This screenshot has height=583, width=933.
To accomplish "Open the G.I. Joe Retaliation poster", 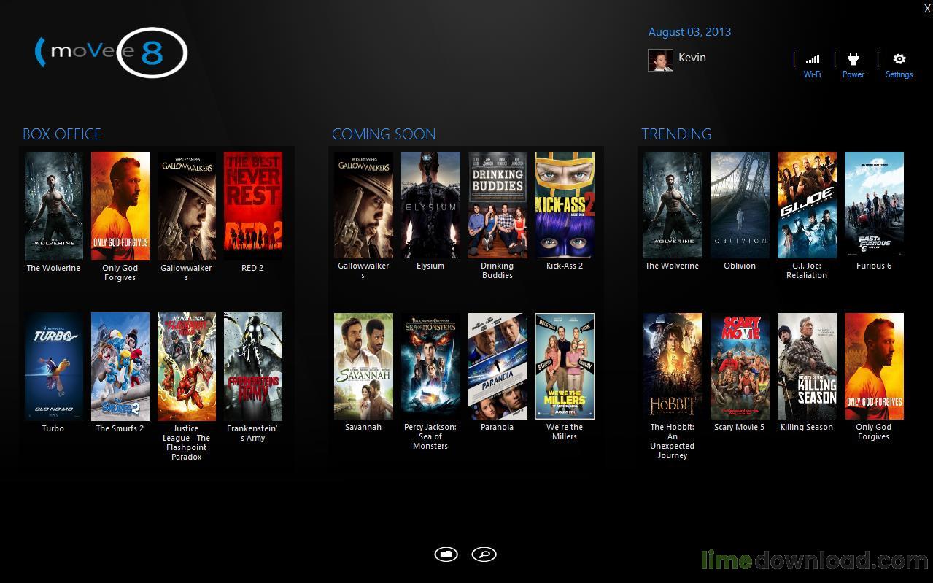I will pyautogui.click(x=807, y=205).
